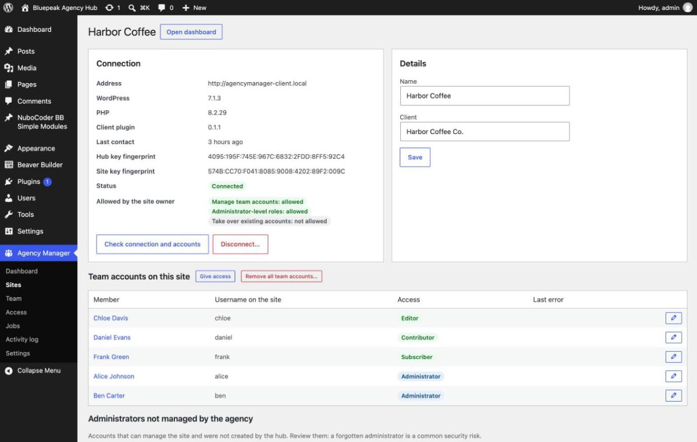Click the Appearance brush icon
The image size is (697, 442).
pyautogui.click(x=8, y=148)
